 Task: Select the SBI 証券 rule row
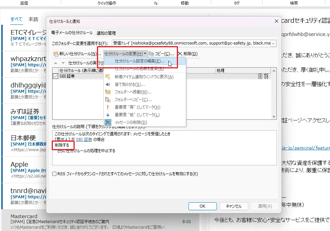(162, 76)
